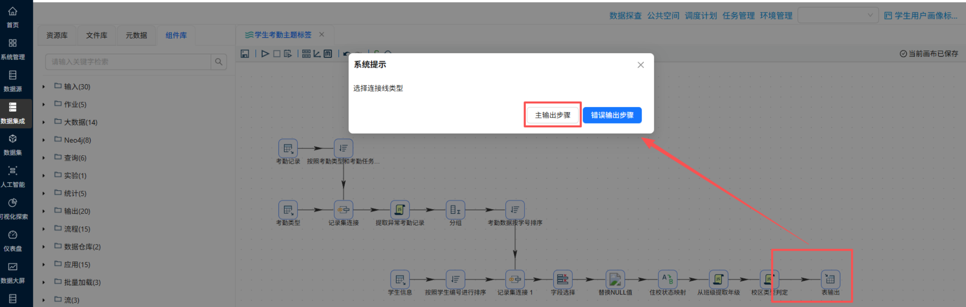The image size is (966, 307).
Task: Select the 考勤数据按学号排序 node icon
Action: coord(515,210)
